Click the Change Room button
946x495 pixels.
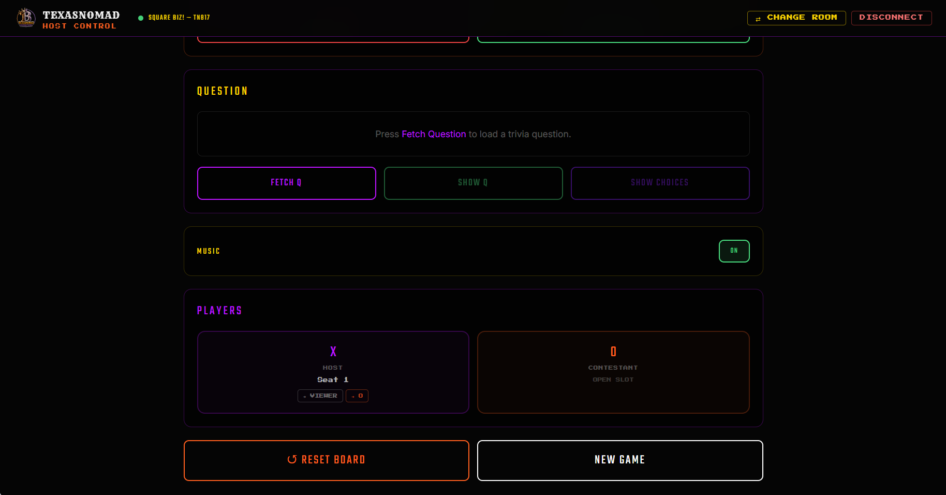click(x=796, y=18)
